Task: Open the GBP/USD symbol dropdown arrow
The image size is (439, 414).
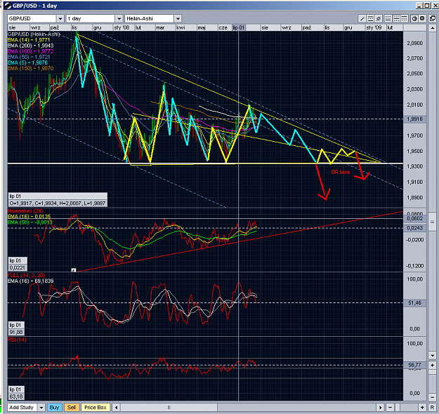Action: [60, 19]
